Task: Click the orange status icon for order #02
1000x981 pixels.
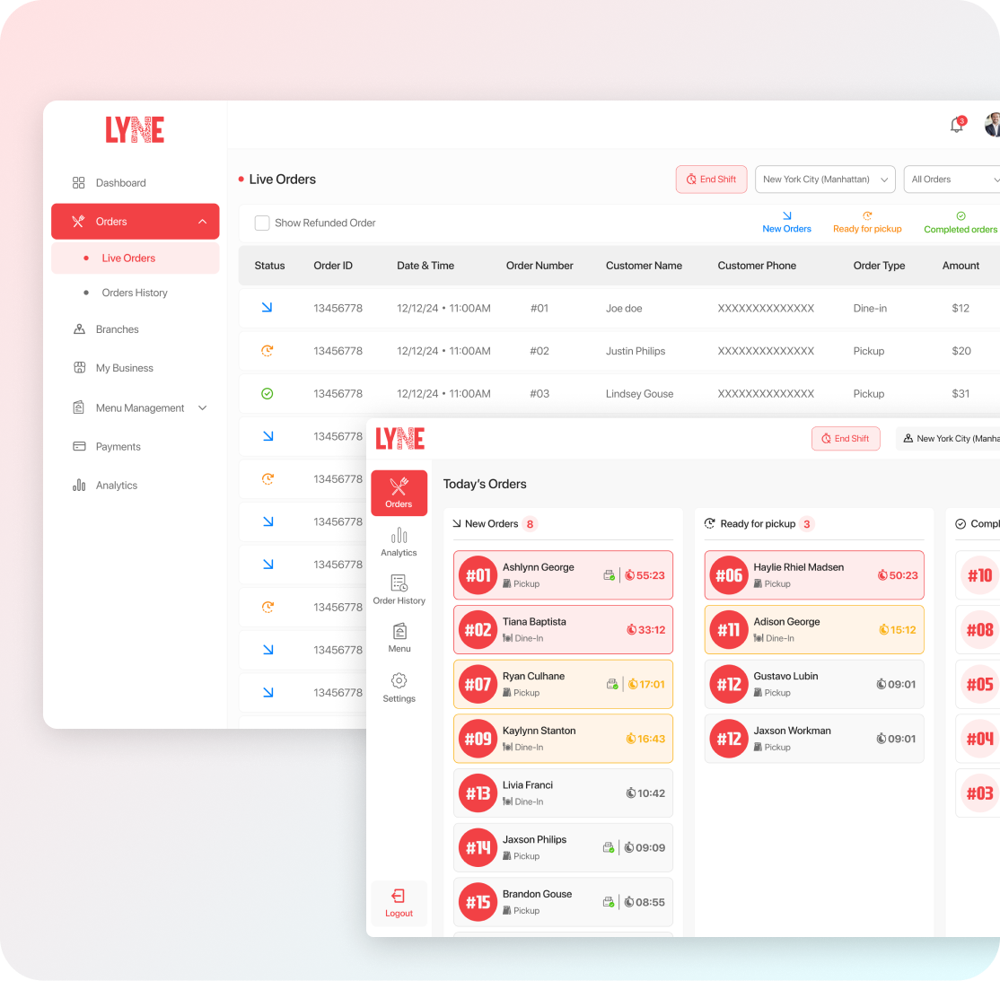Action: (x=267, y=351)
